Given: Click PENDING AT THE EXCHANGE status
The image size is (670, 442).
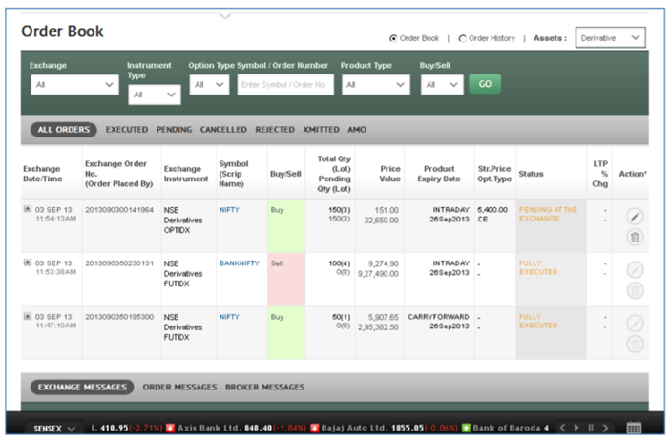Looking at the screenshot, I should tap(548, 214).
